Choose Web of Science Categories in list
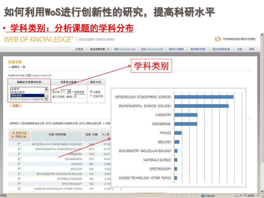The width and height of the screenshot is (264, 198). (28, 99)
